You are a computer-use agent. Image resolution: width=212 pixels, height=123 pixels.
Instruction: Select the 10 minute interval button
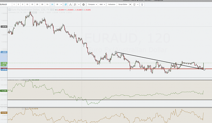[x=27, y=4]
